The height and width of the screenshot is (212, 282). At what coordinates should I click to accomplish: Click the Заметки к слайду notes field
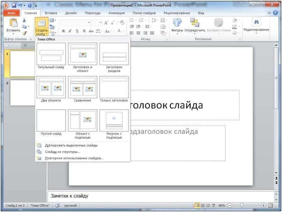161,196
